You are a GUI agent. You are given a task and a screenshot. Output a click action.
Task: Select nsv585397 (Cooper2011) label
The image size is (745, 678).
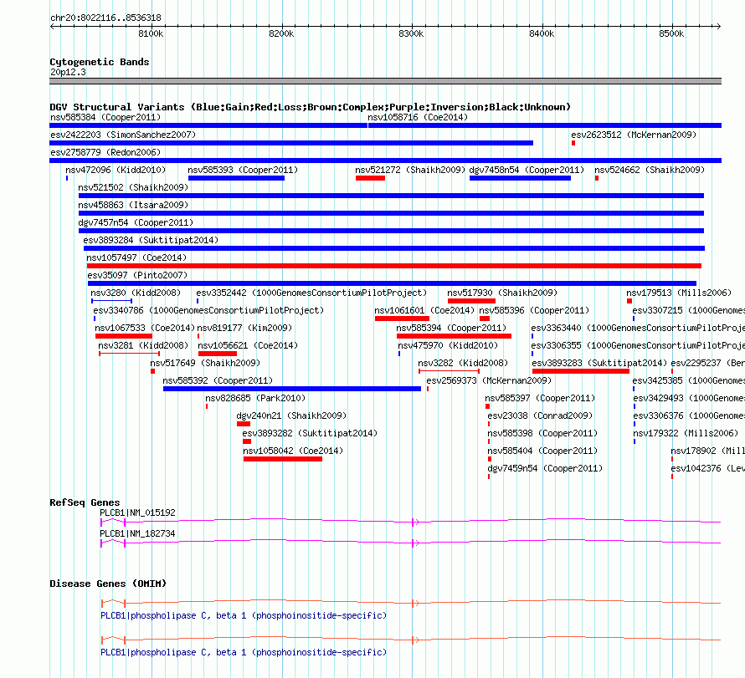(x=540, y=398)
